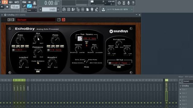Expand the EchoBoy mixer slot arrow
This screenshot has height=108, width=193.
pyautogui.click(x=180, y=86)
